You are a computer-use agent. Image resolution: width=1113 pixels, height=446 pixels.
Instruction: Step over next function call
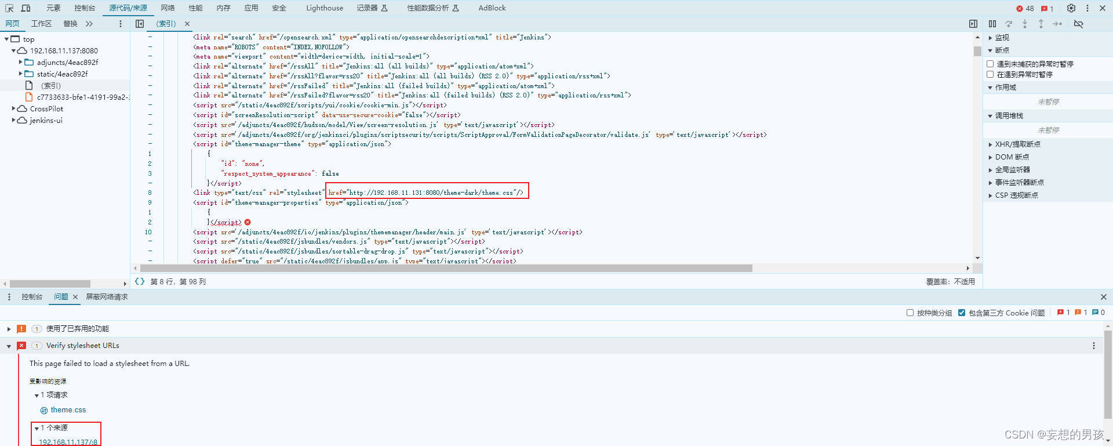[x=1009, y=24]
